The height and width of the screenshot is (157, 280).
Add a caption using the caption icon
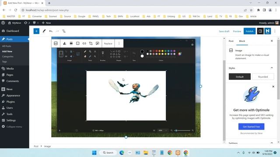78,44
